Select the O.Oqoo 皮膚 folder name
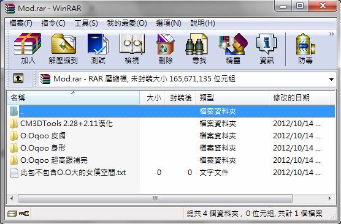The image size is (341, 224). 43,136
